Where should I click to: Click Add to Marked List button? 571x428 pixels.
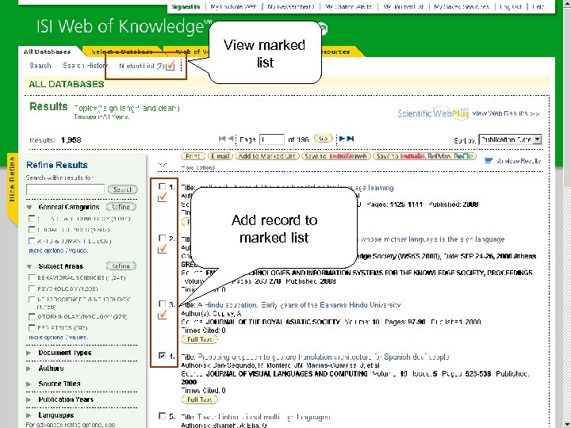[x=267, y=156]
